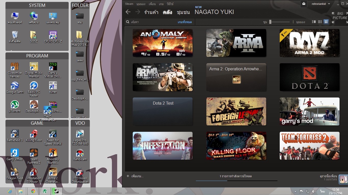Select the SOSZ folder icon
348x195 pixels.
point(34,37)
